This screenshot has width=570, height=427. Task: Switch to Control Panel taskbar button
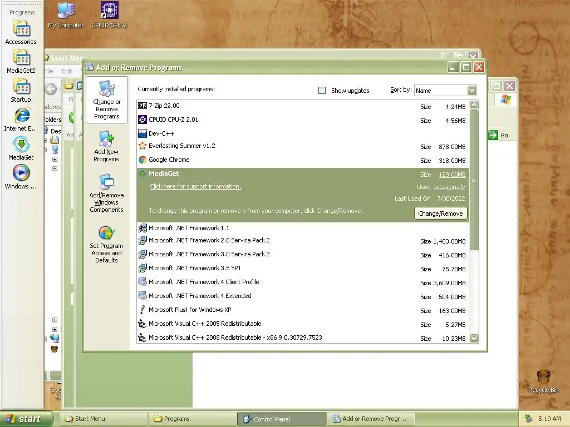click(x=282, y=419)
